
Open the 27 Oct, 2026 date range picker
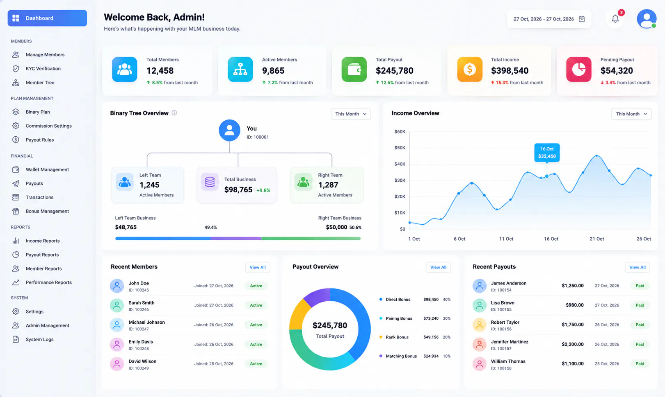click(549, 19)
